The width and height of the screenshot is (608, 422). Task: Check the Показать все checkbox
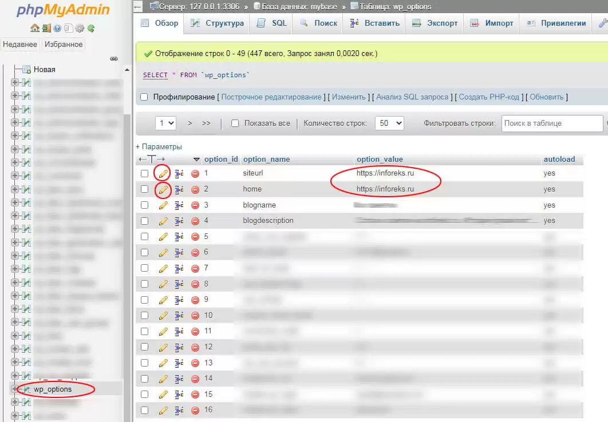[x=235, y=123]
